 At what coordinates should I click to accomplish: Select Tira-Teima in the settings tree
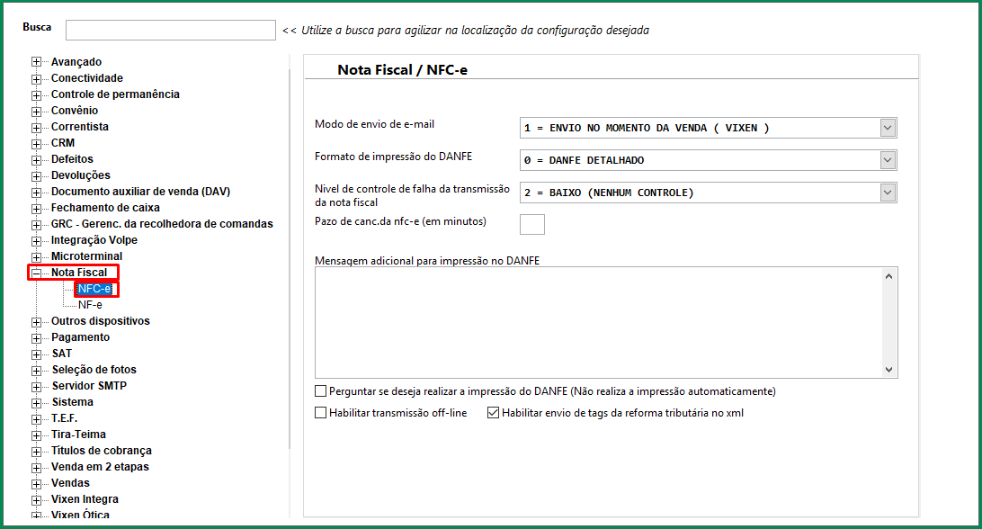point(78,435)
